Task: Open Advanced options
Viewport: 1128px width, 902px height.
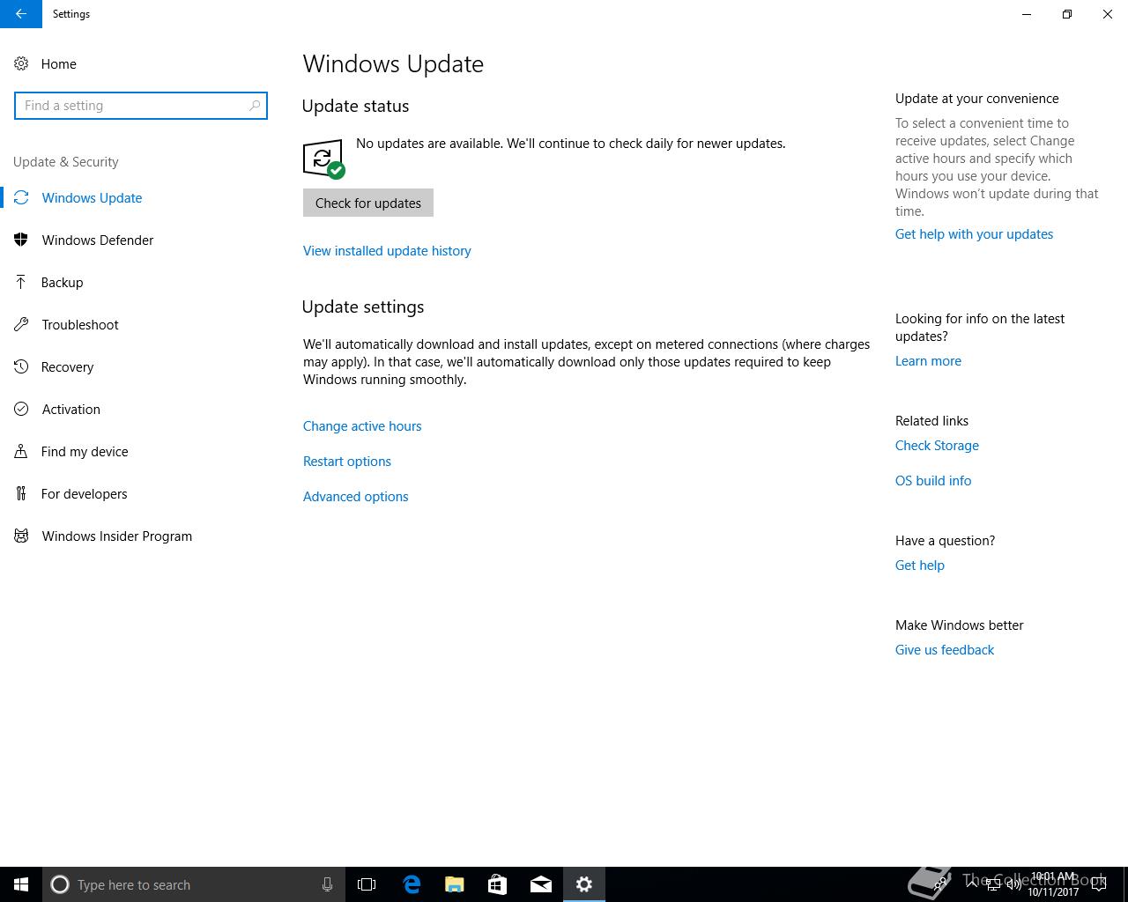Action: (356, 497)
